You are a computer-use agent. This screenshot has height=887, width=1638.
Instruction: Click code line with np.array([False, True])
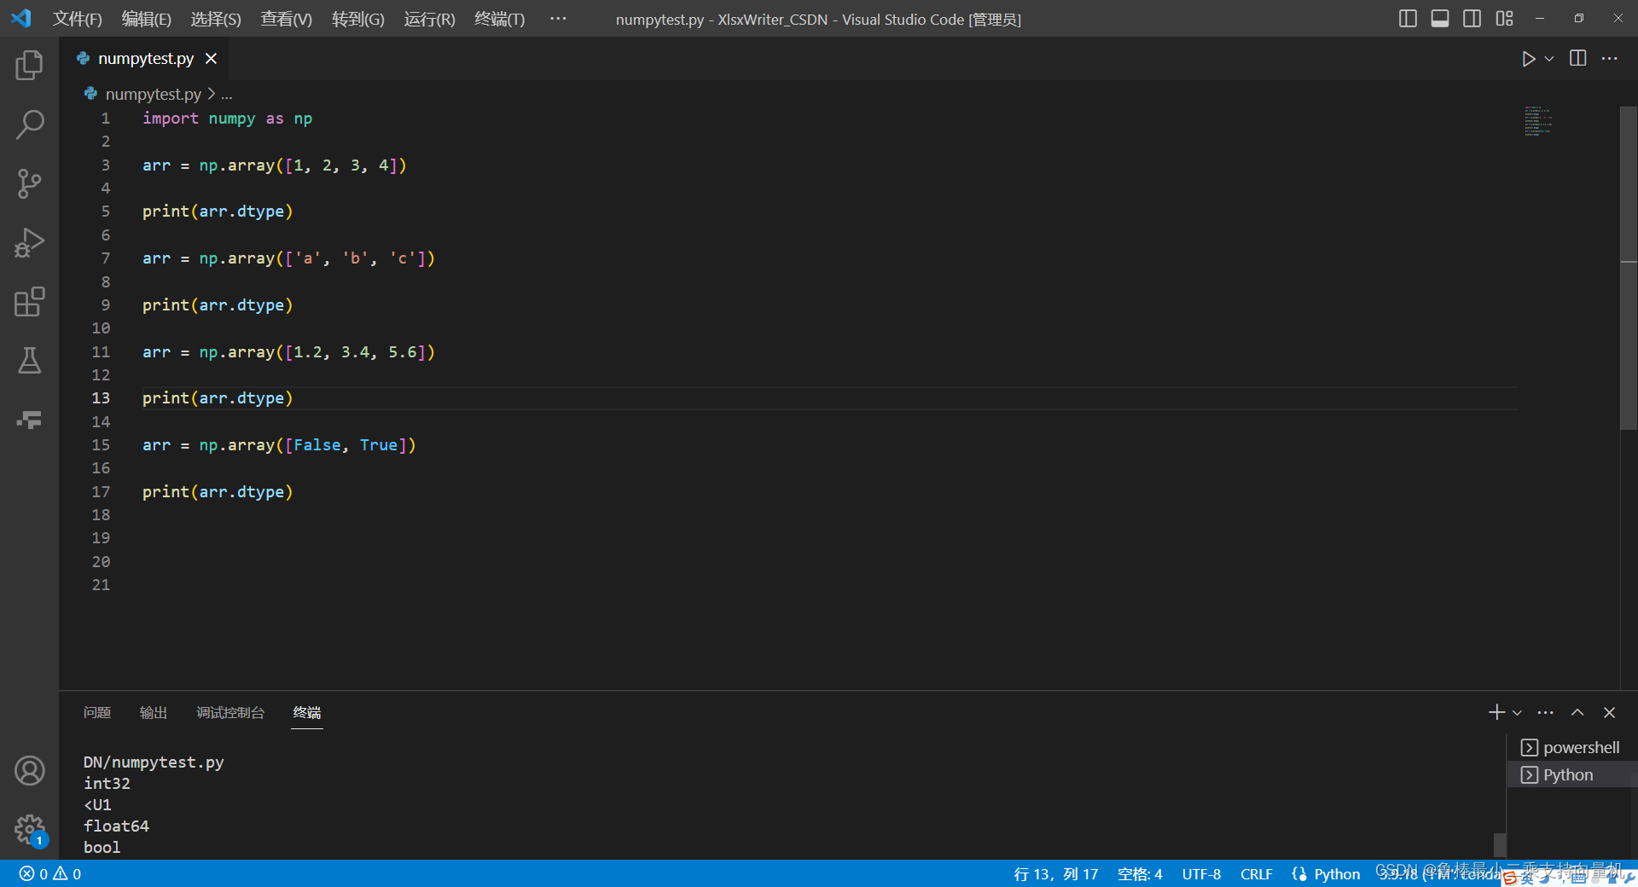(x=279, y=445)
